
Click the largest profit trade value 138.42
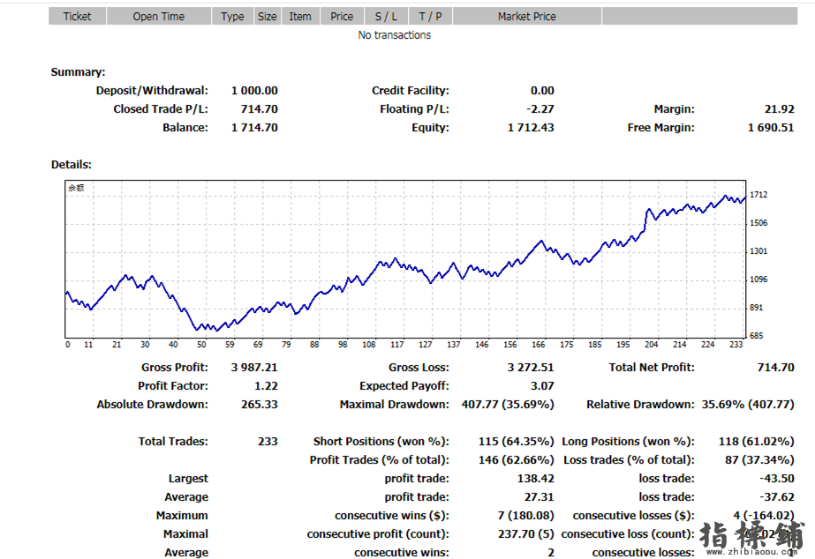tap(536, 479)
